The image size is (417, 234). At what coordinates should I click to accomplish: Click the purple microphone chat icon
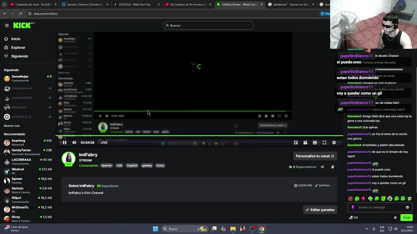pos(353,207)
